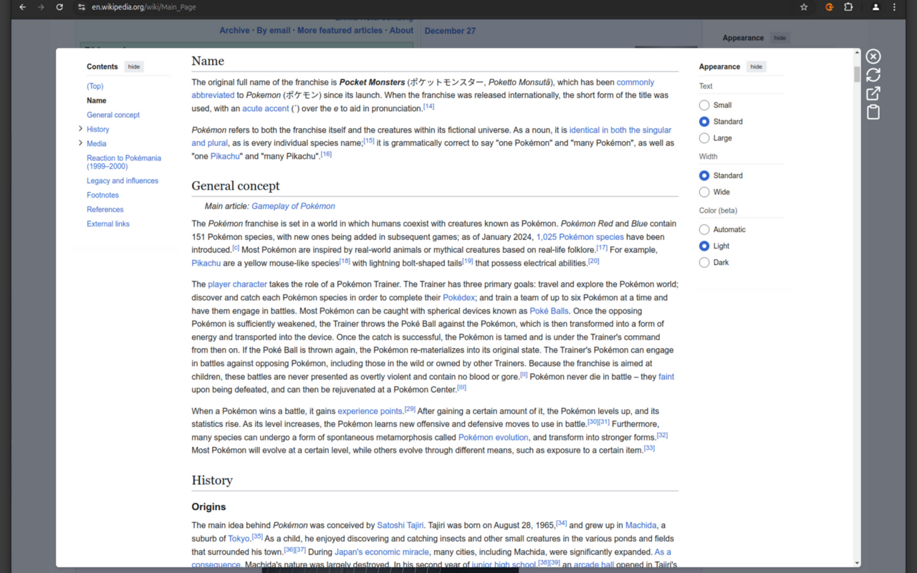Open Media entry in Contents list
This screenshot has height=573, width=917.
[97, 144]
